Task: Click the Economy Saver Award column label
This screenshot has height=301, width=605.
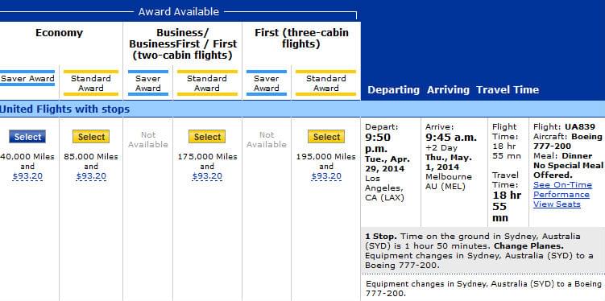Action: tap(27, 79)
